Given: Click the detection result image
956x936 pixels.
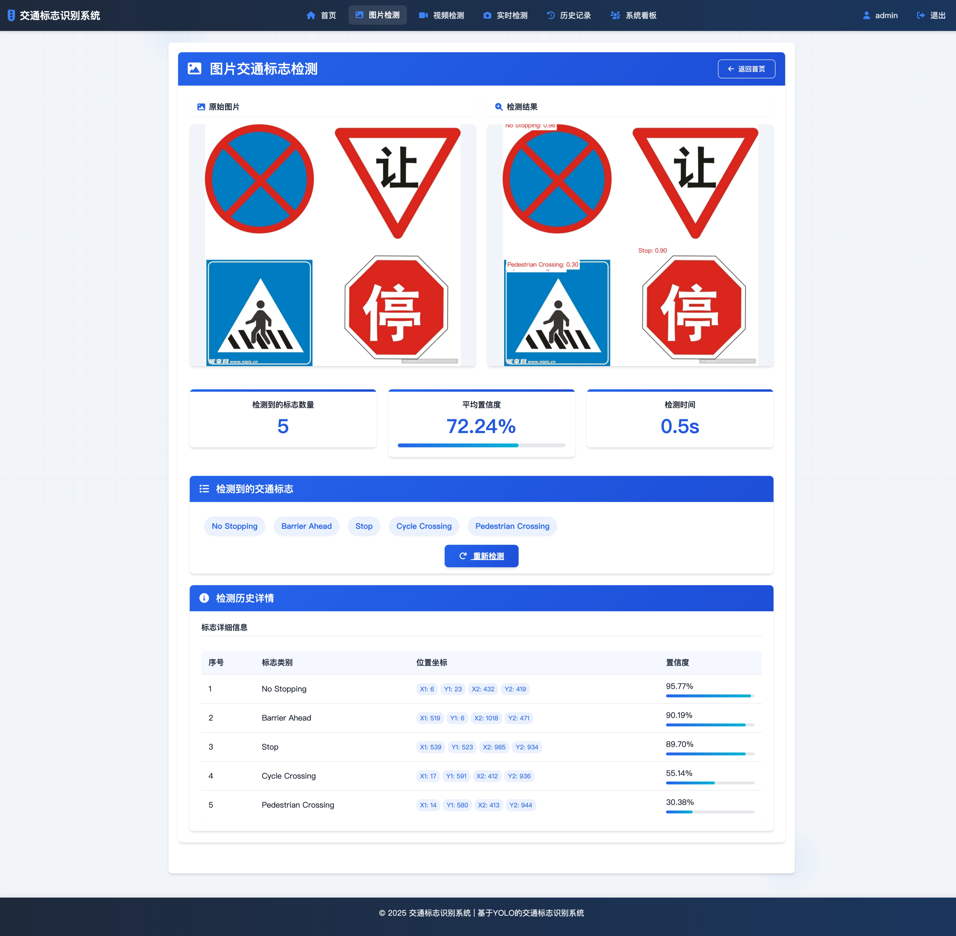Looking at the screenshot, I should coord(630,245).
